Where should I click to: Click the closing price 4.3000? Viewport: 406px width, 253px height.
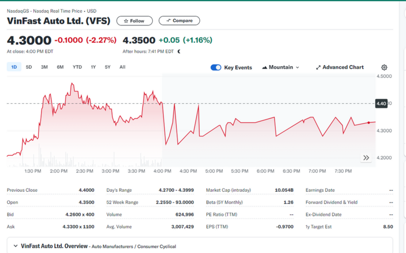[x=29, y=40]
